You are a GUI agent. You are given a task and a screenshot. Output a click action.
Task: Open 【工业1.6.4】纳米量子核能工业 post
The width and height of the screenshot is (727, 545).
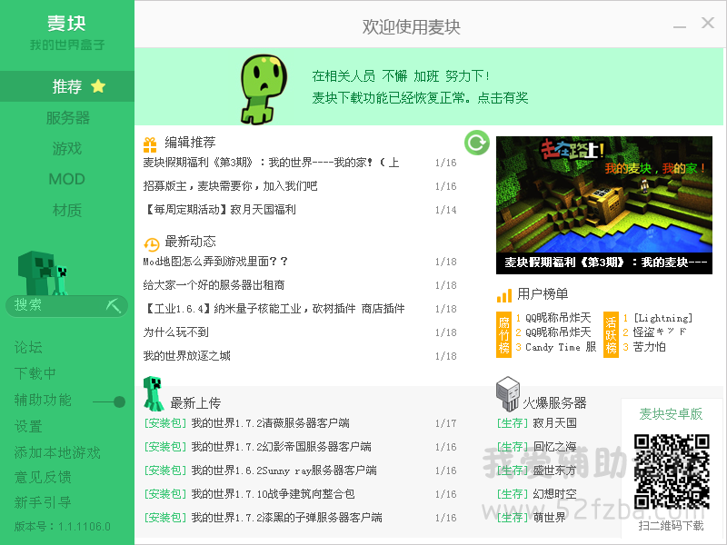(274, 309)
